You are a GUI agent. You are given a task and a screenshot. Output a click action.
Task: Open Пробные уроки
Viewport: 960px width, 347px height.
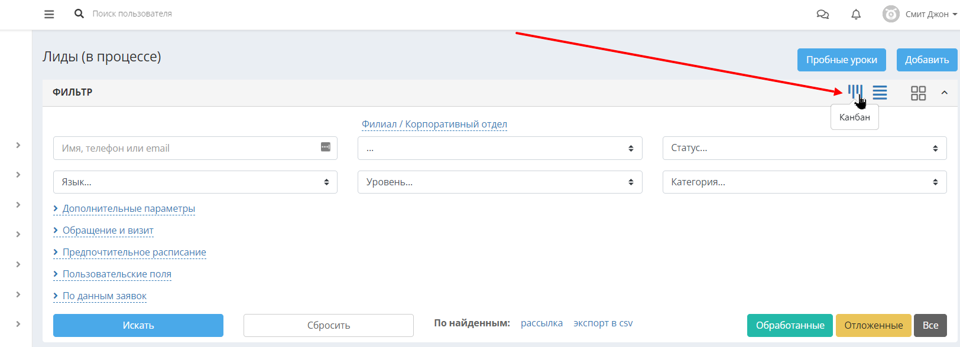(x=842, y=60)
